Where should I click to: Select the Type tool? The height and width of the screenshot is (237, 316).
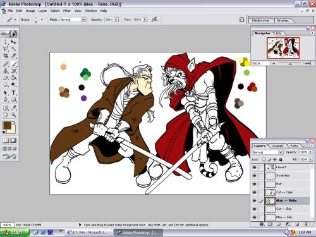point(13,93)
